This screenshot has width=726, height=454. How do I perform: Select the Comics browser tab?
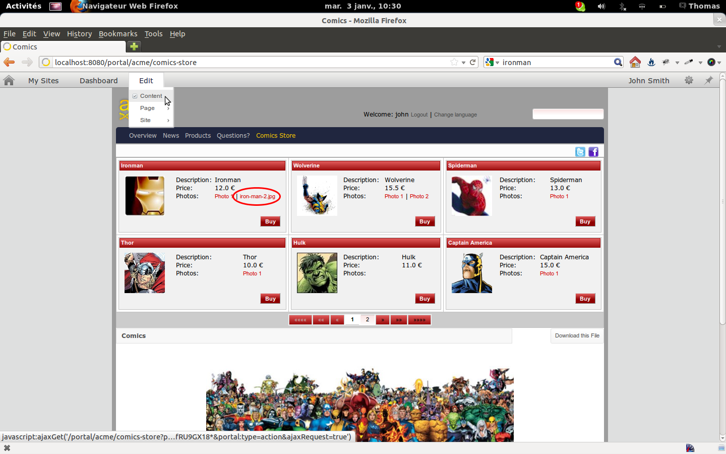pos(63,46)
